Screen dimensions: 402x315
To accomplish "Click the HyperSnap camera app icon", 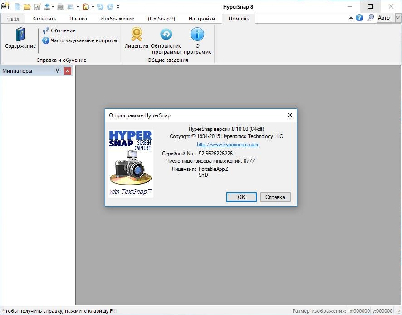I will [x=5, y=5].
